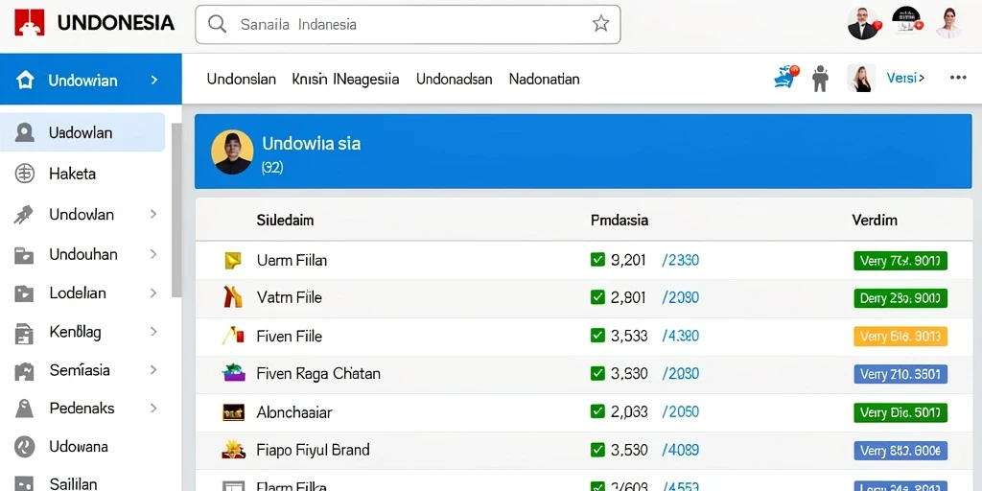
Task: Uncheck the Fiven Fiile row checkbox
Action: [x=597, y=336]
